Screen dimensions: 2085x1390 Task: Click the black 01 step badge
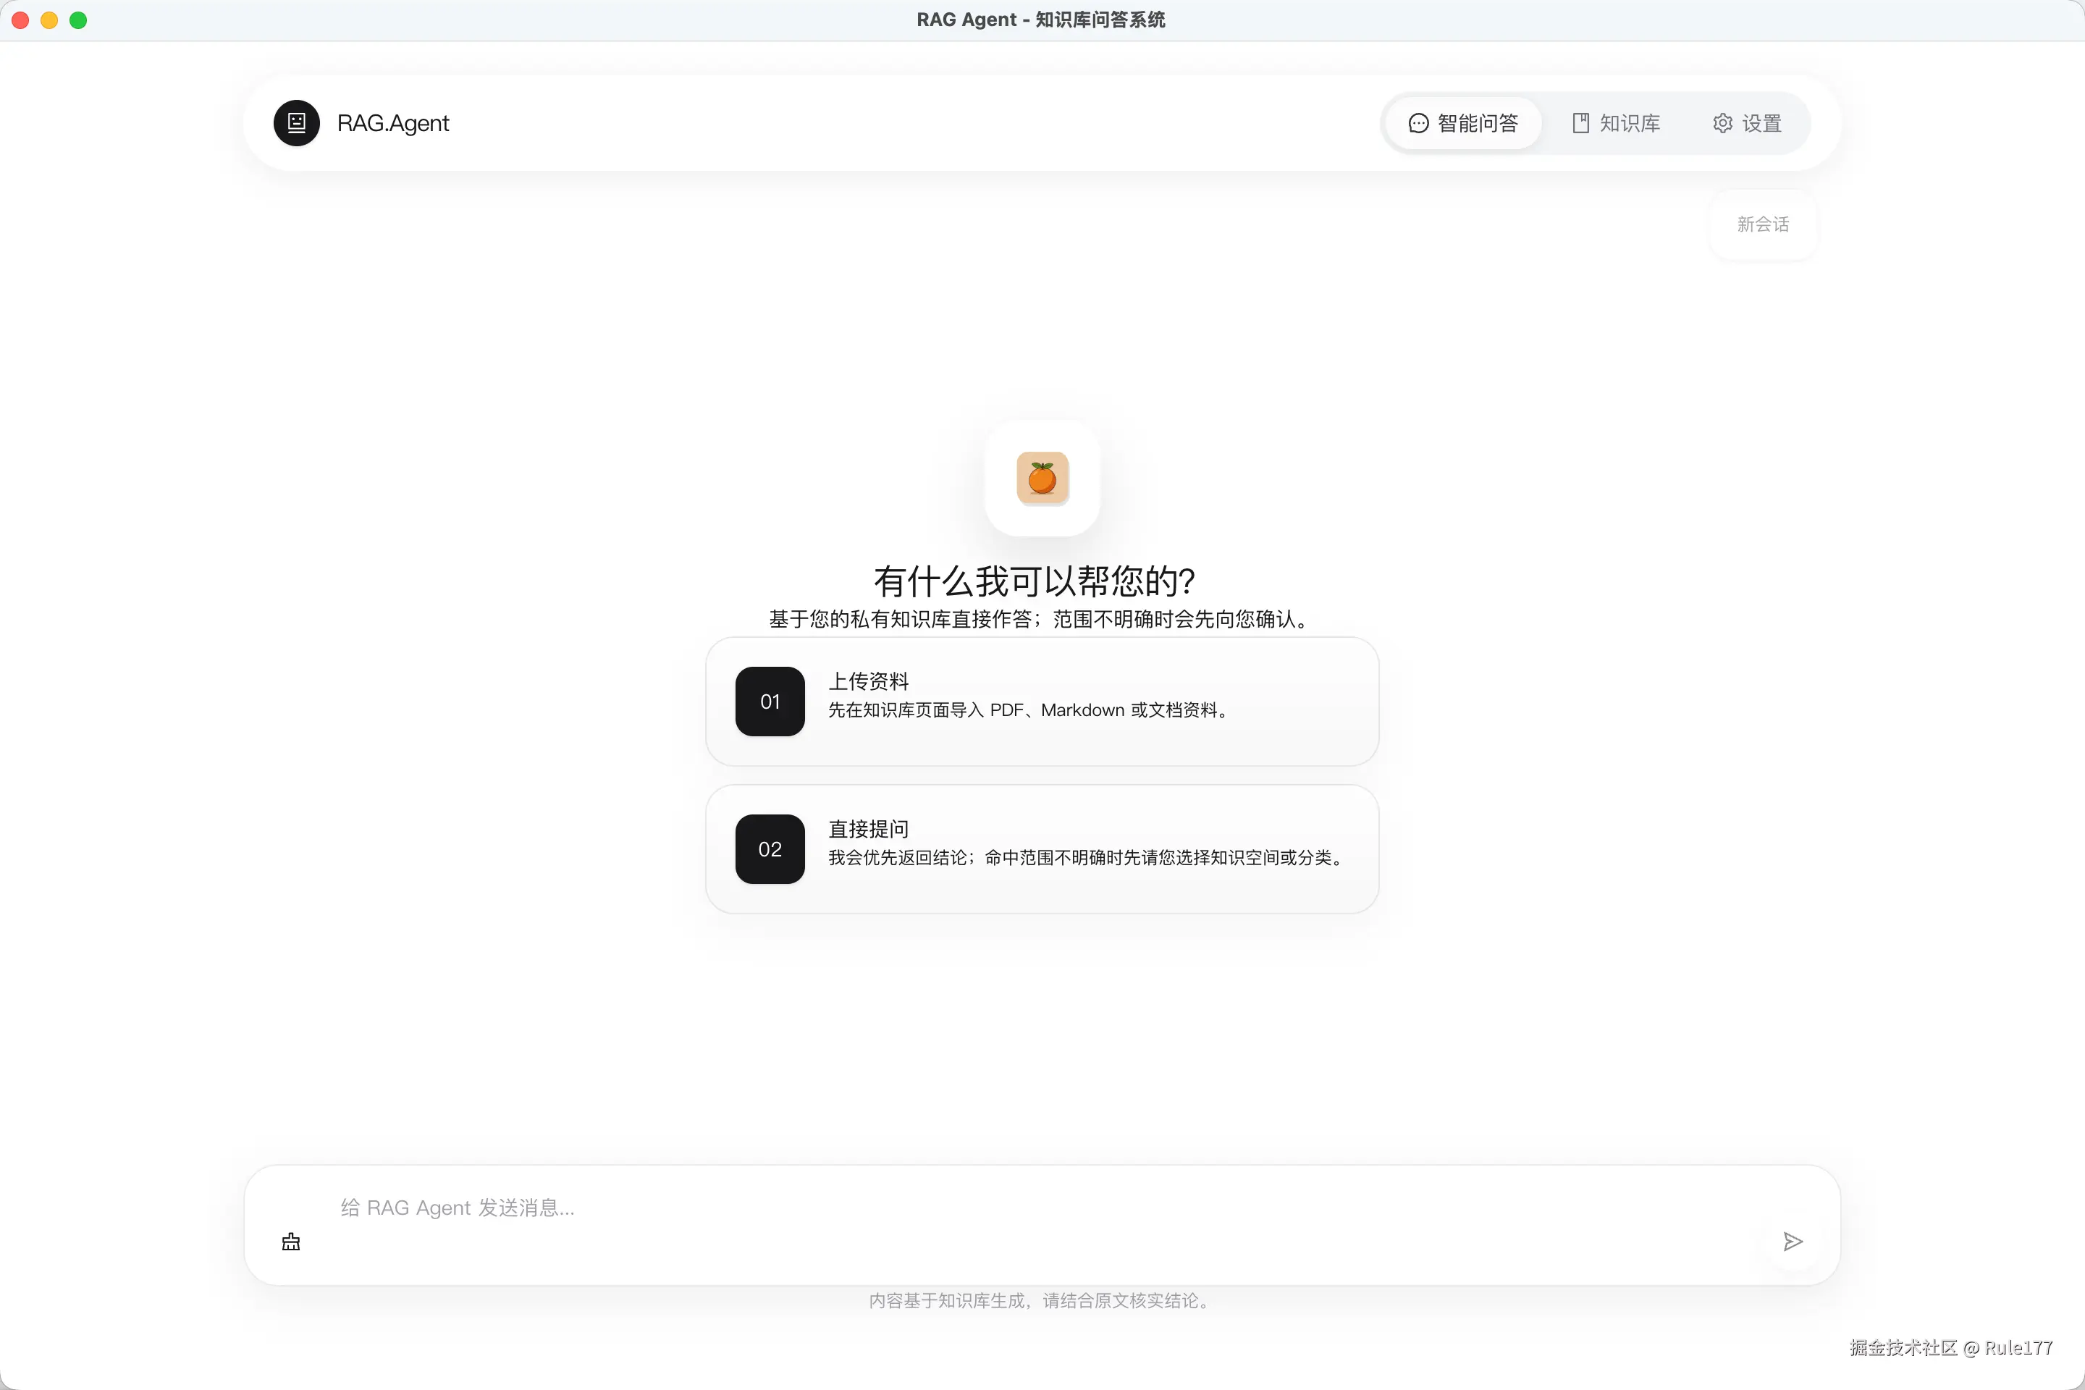tap(770, 702)
